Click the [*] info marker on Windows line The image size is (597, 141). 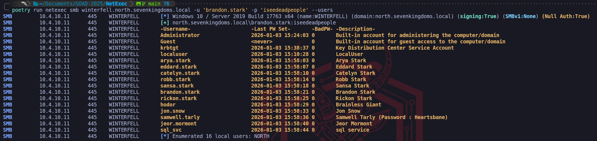coord(165,16)
